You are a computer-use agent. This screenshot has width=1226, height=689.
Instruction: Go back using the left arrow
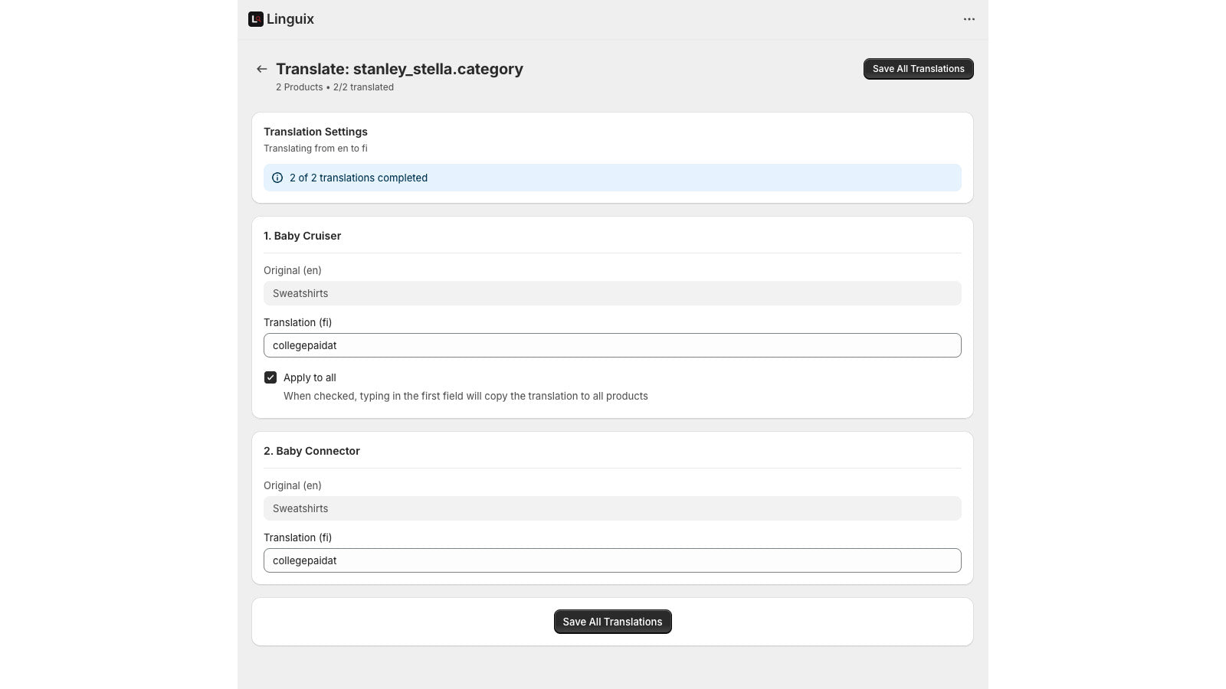coord(262,69)
